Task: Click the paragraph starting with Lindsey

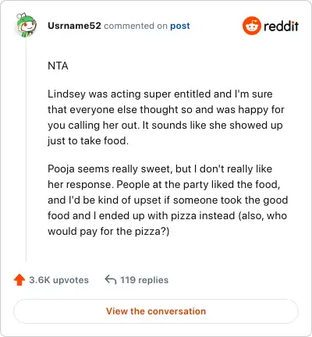Action: 166,117
